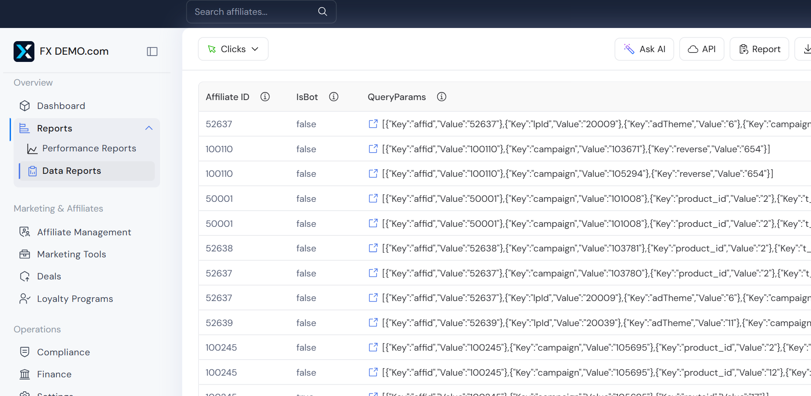Click the Deals sidebar icon
This screenshot has height=396, width=811.
pos(25,276)
